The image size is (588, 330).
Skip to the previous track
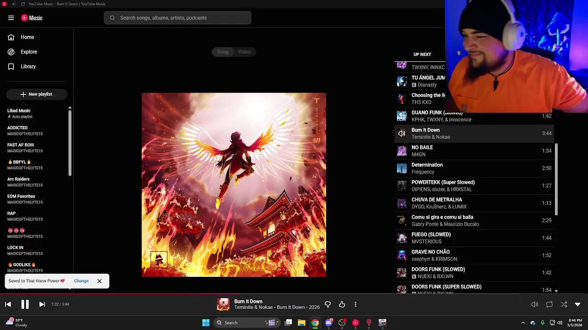tap(8, 304)
